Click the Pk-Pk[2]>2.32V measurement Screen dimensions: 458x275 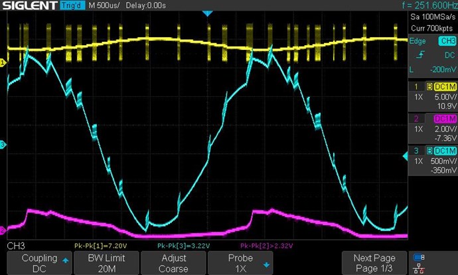click(x=266, y=246)
